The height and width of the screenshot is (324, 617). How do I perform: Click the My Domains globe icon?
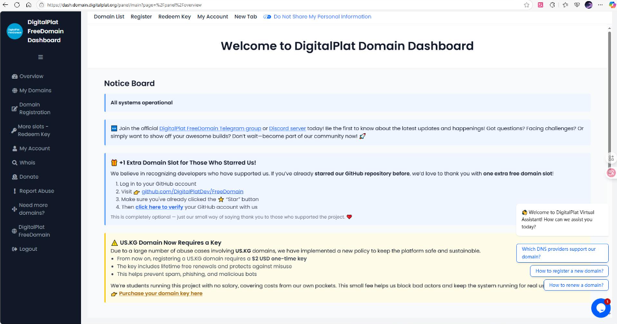[x=15, y=90]
